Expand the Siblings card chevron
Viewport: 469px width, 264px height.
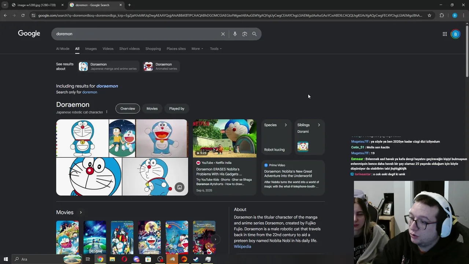(x=319, y=125)
